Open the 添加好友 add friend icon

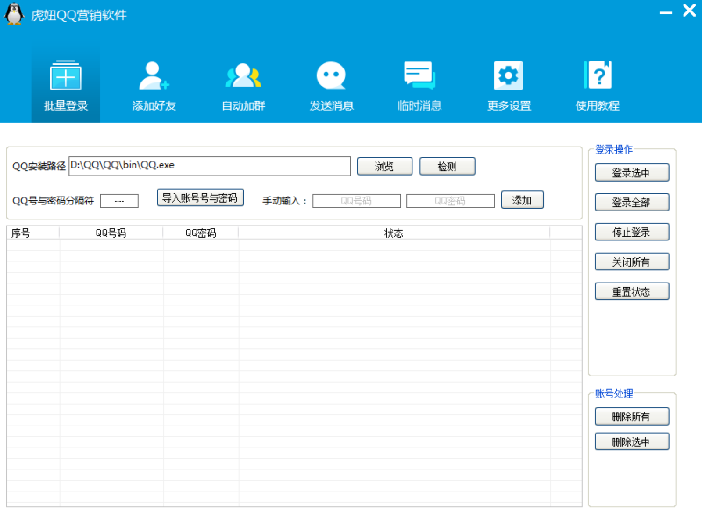154,77
